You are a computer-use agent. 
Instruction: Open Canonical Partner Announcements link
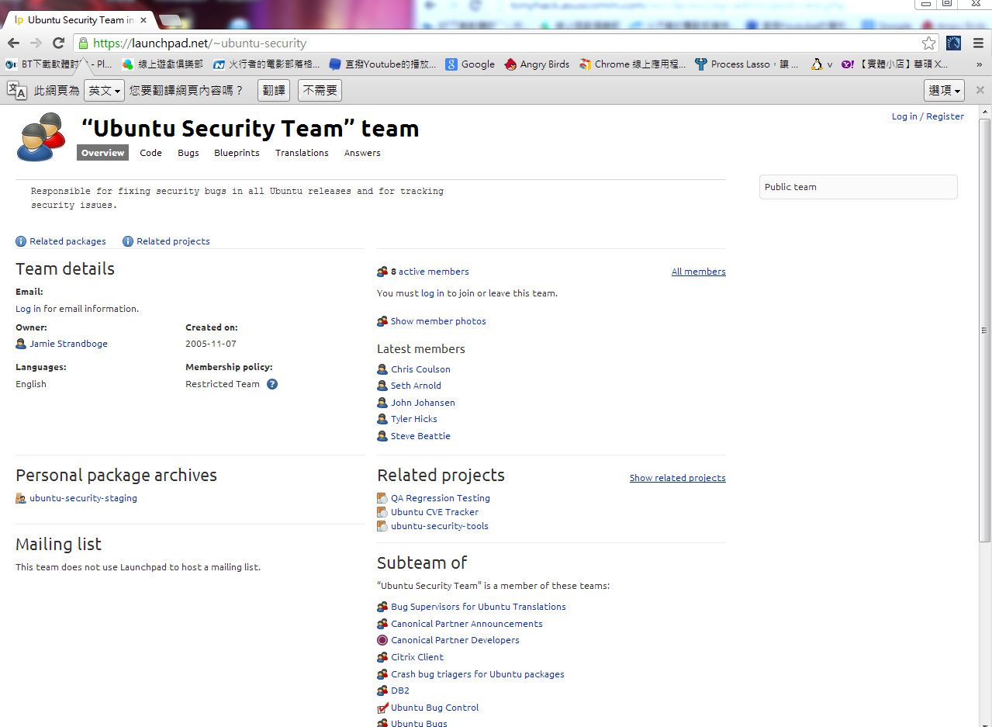coord(467,624)
